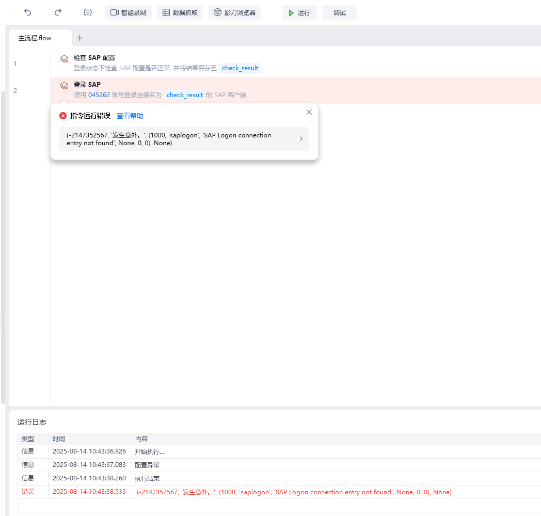
Task: Select the 检查 SAP 配置 step
Action: 296,64
